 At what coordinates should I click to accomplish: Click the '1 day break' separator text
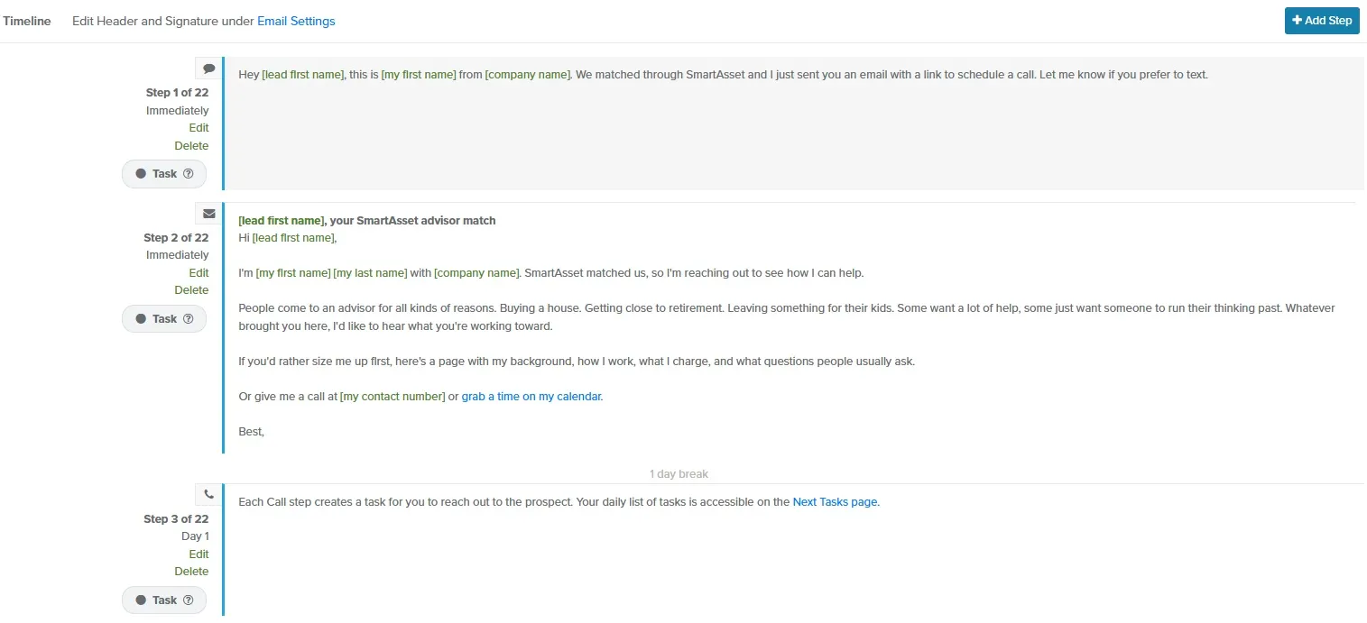(679, 474)
